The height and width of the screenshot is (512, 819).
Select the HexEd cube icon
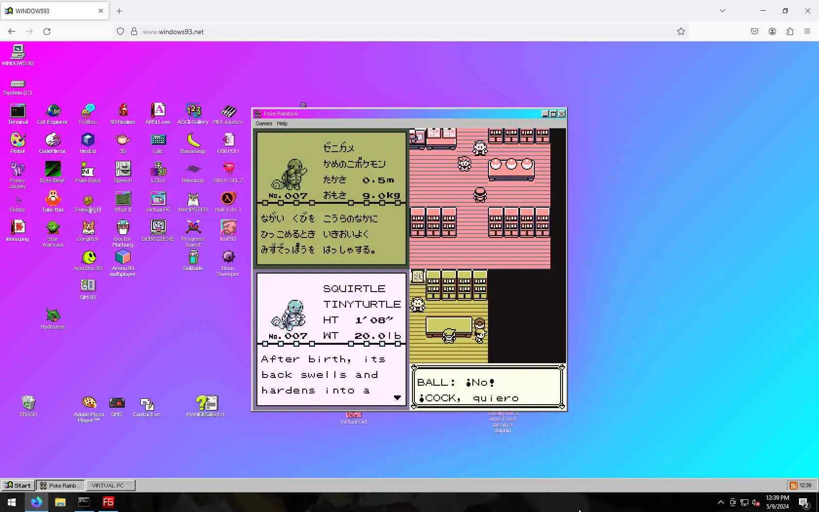[x=88, y=143]
